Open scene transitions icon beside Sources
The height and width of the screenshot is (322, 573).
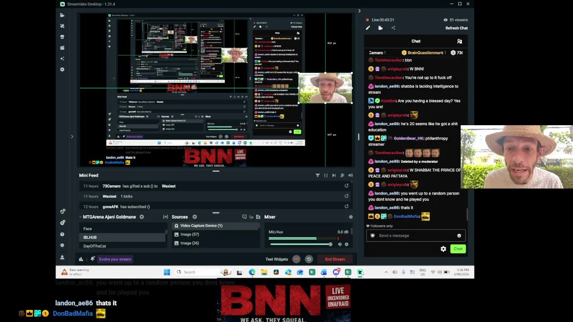click(165, 217)
